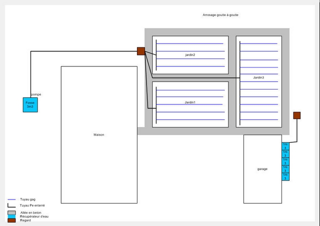The image size is (320, 226).
Task: Click the Jardin3 label
Action: (x=258, y=77)
